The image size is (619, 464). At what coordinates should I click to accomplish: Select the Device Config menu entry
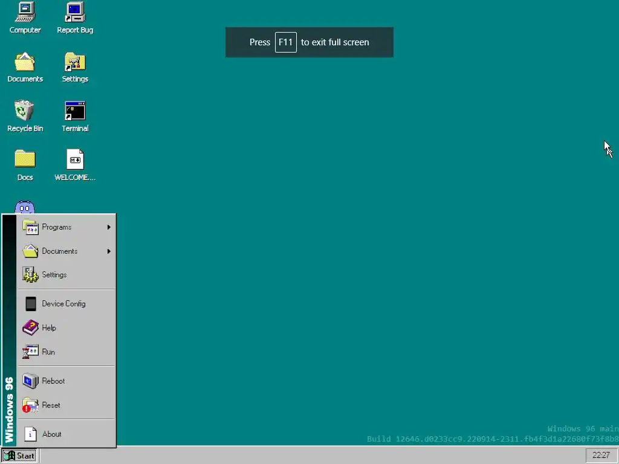click(x=66, y=304)
